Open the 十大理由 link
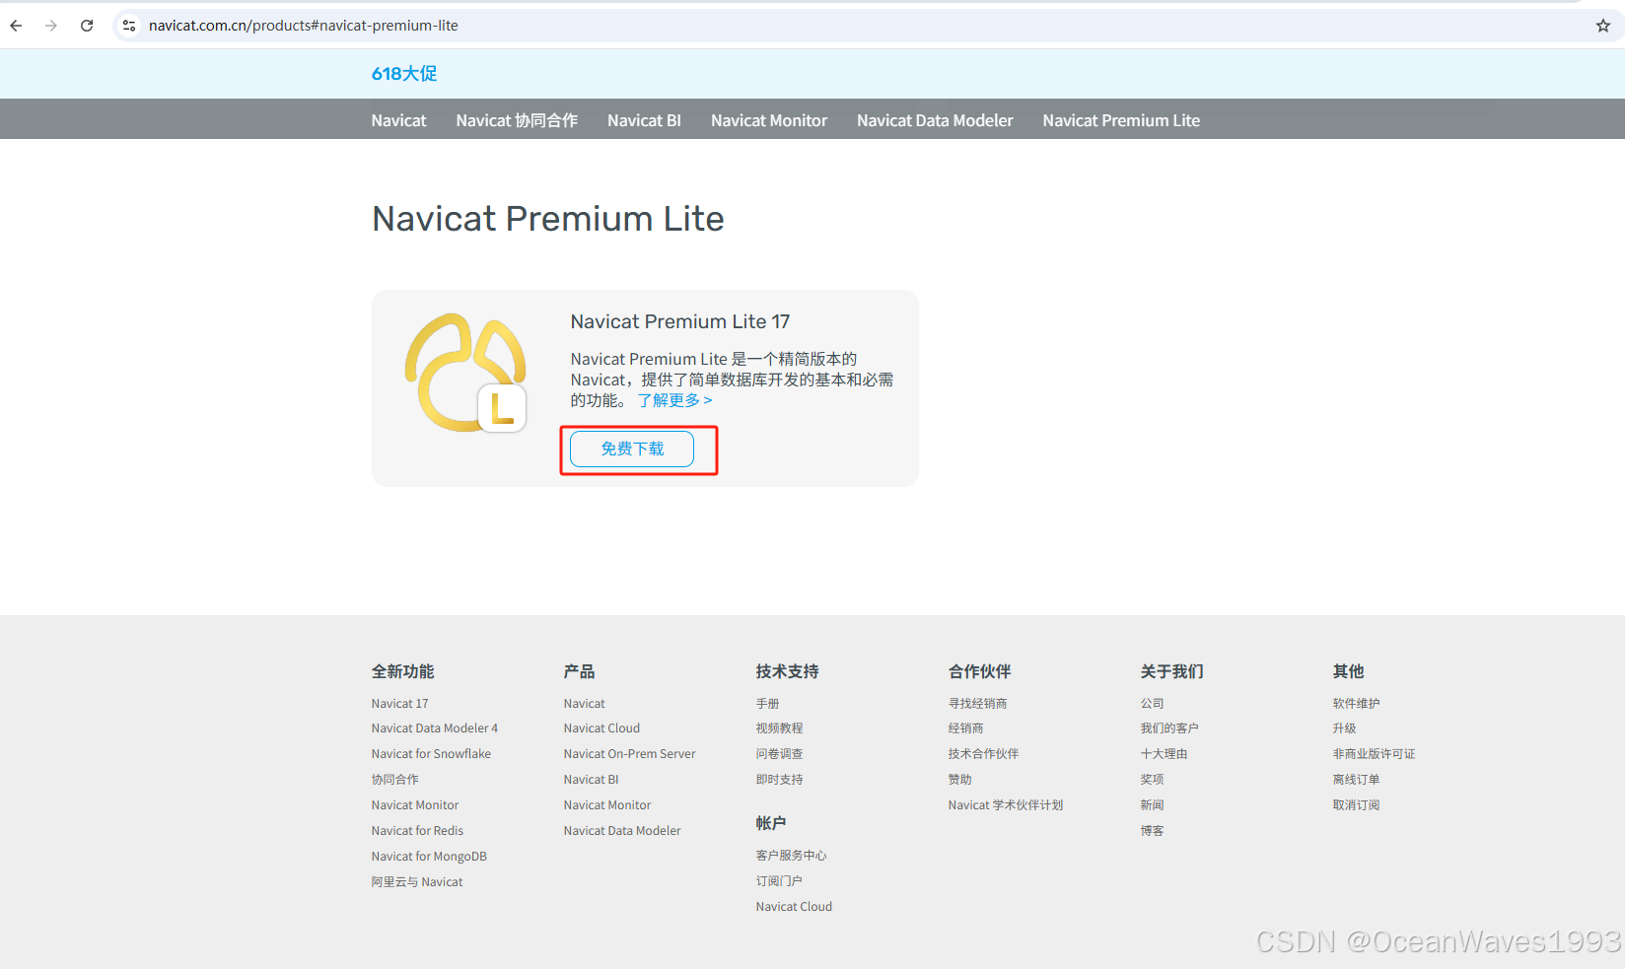The width and height of the screenshot is (1625, 969). click(x=1164, y=754)
